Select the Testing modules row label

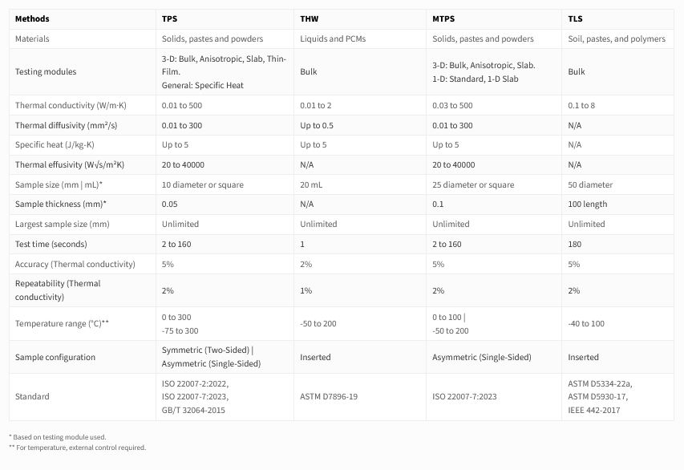pyautogui.click(x=46, y=71)
